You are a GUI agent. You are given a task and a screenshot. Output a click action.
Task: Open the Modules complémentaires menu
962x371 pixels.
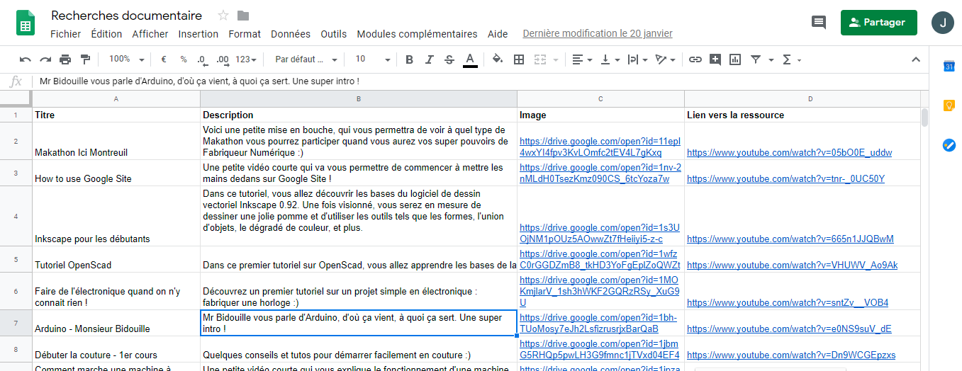click(x=417, y=34)
